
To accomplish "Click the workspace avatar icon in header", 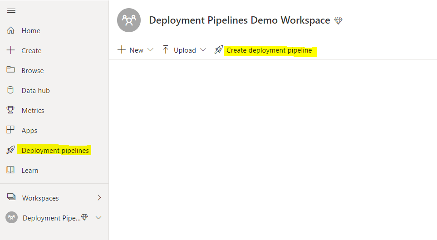I will point(129,20).
